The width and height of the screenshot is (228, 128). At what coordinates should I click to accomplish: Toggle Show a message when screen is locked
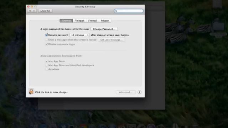(x=46, y=39)
